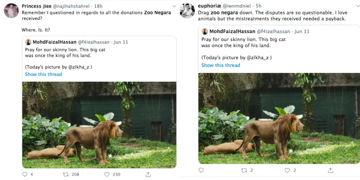Open Princess Jiee's display name link
Image resolution: width=360 pixels, height=180 pixels.
(x=36, y=6)
